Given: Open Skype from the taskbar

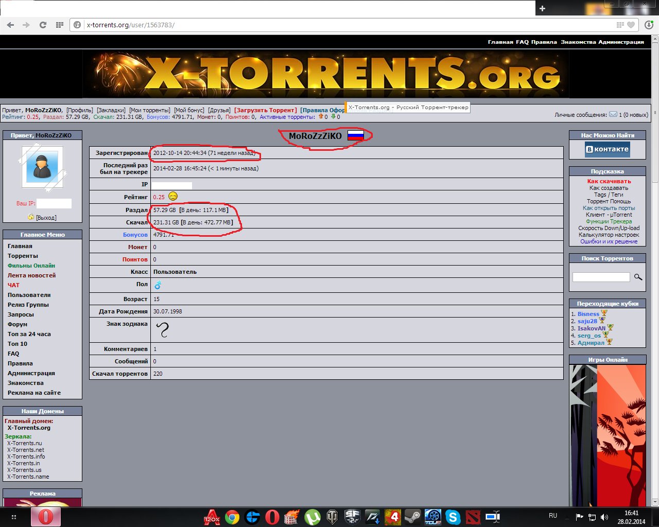Looking at the screenshot, I should click(x=453, y=517).
